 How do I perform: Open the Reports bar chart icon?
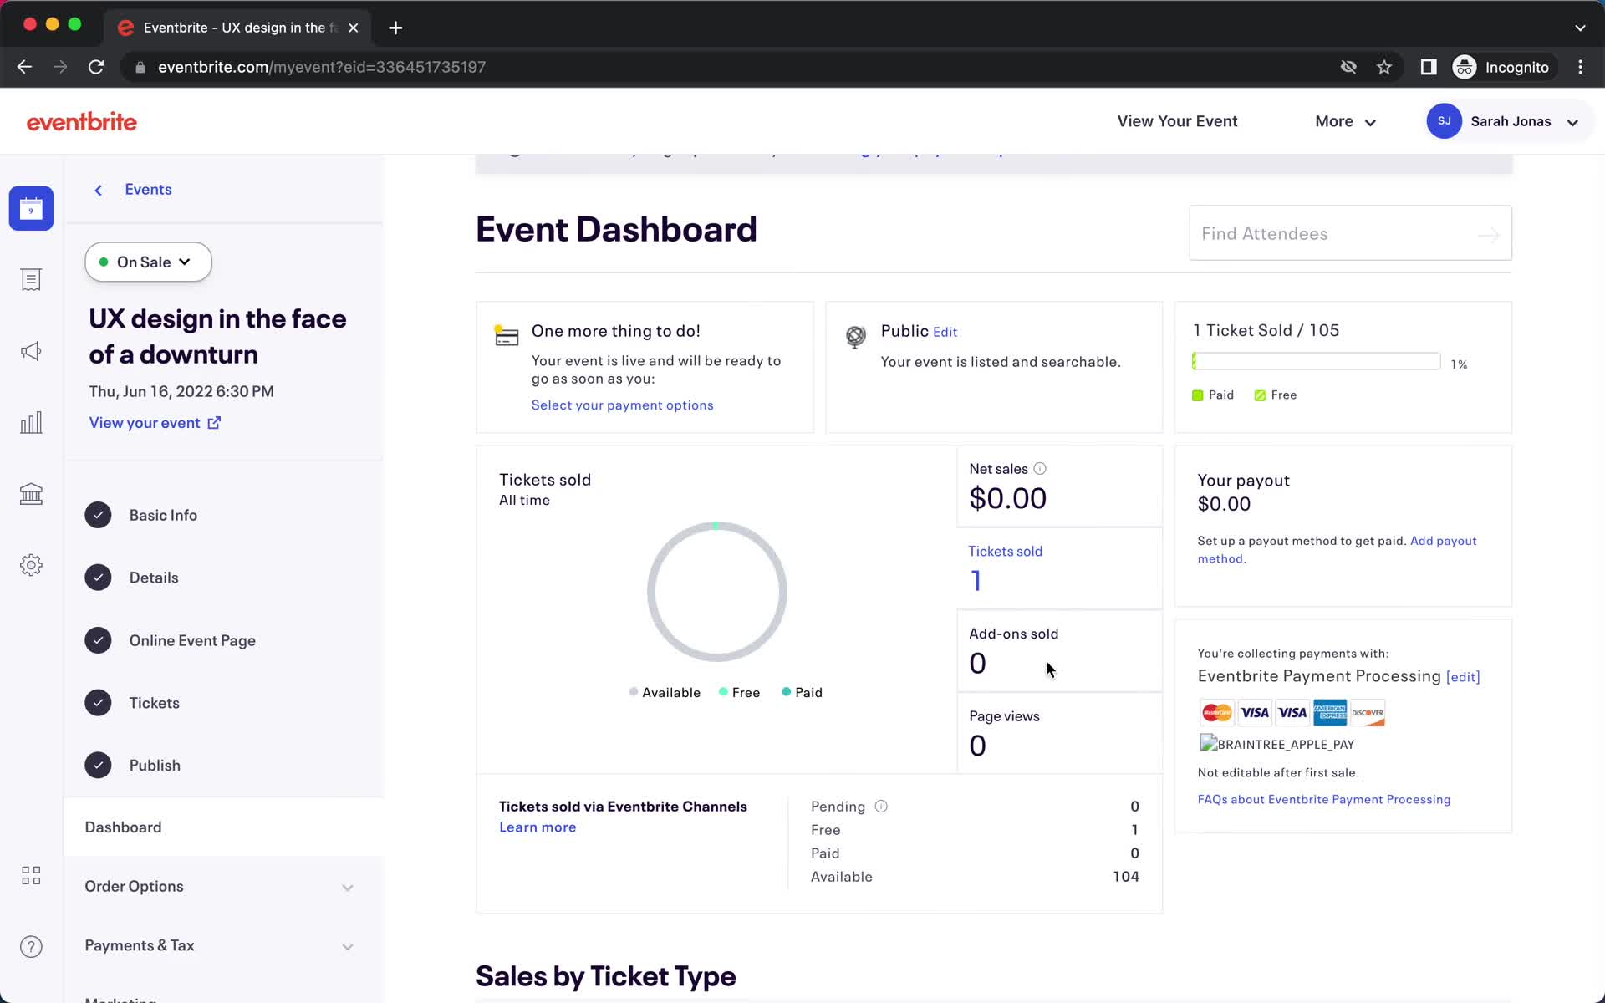coord(31,423)
